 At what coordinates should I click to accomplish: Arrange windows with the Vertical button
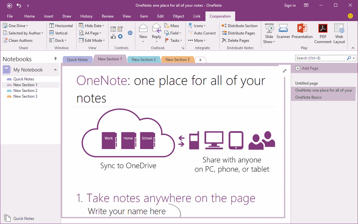[59, 33]
